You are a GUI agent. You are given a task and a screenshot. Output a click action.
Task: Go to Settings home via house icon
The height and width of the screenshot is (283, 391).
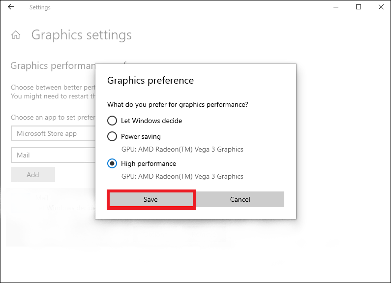click(x=16, y=35)
